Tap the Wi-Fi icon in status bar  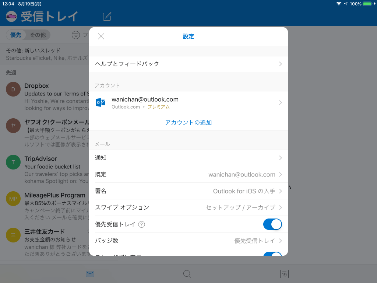coord(339,4)
